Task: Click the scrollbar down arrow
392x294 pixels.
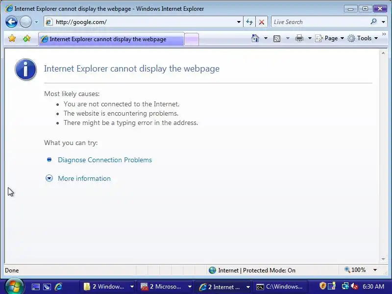Action: pyautogui.click(x=383, y=259)
